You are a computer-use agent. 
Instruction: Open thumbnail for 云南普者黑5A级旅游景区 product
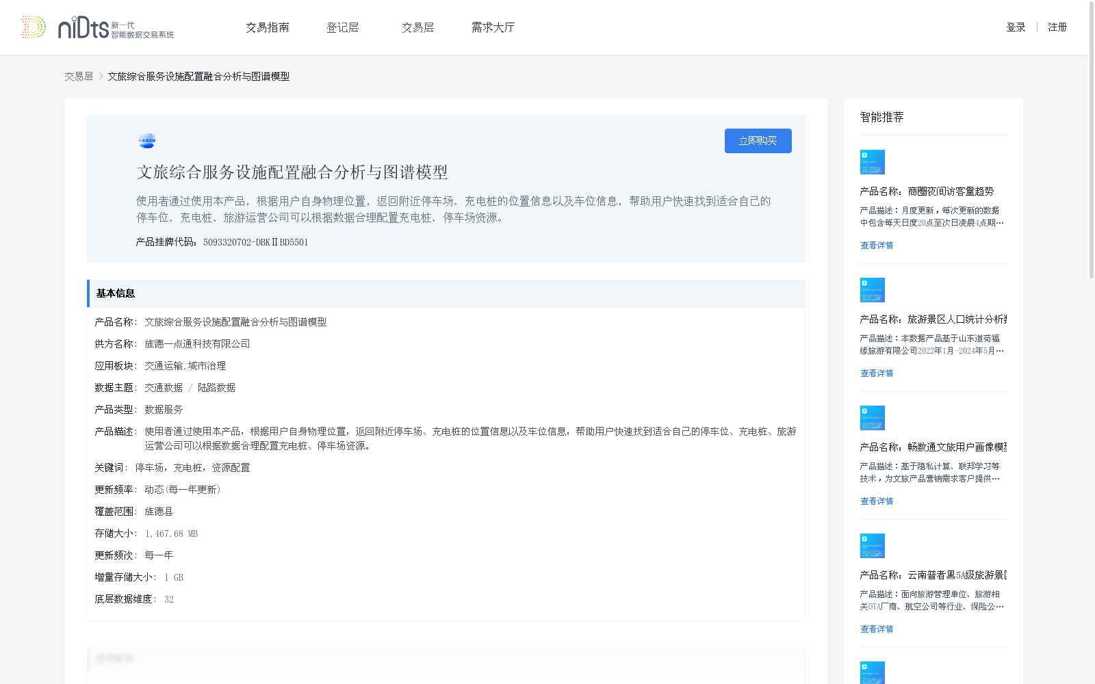tap(873, 546)
